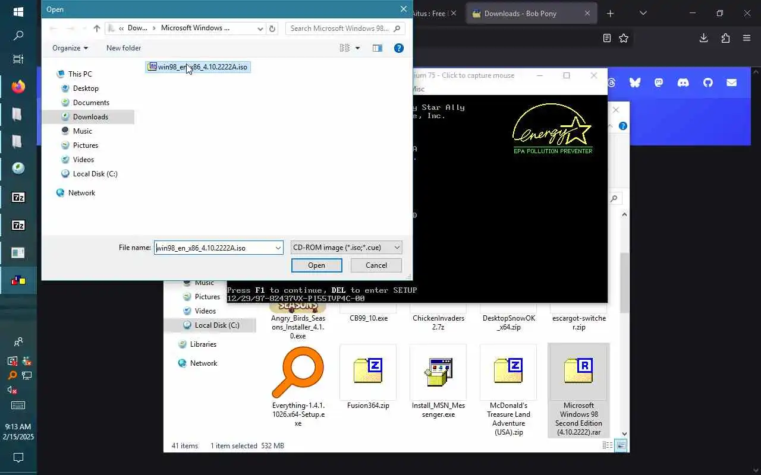The height and width of the screenshot is (475, 761).
Task: Open taskbar Search
Action: [x=18, y=36]
